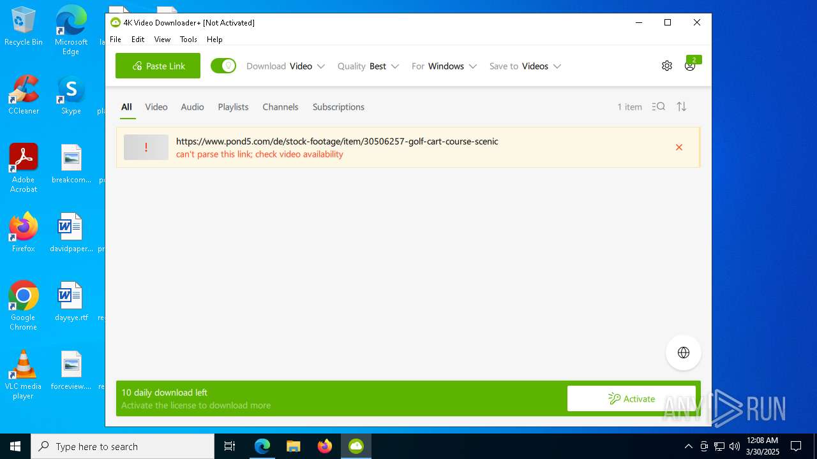The width and height of the screenshot is (817, 459).
Task: Select the breakcom image file icon
Action: tap(71, 164)
